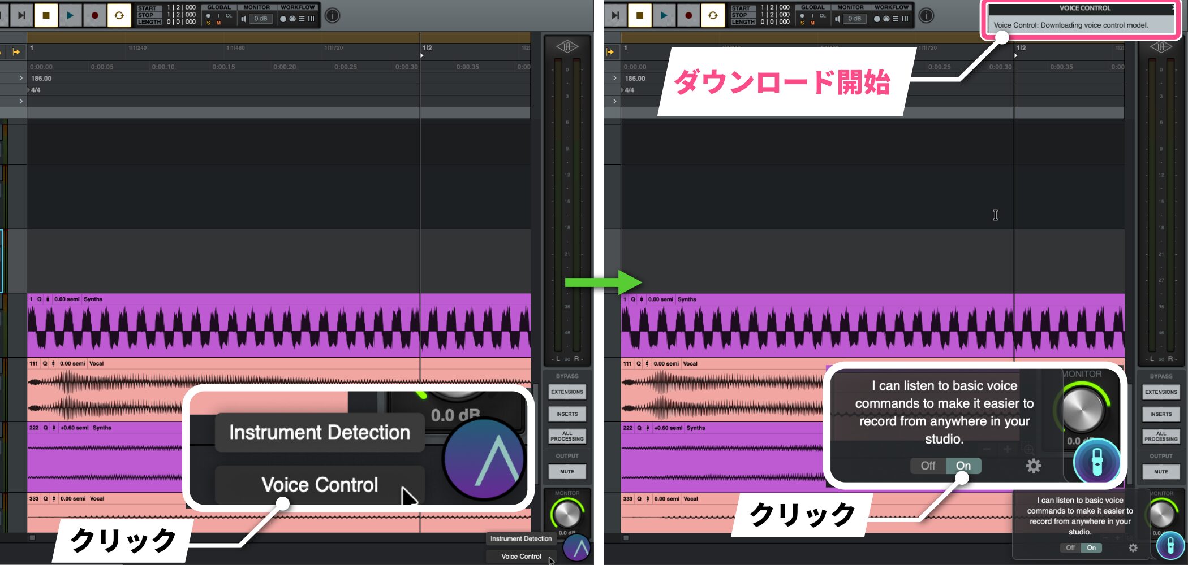Click the enlarged blue microphone voice icon
This screenshot has height=565, width=1188.
[1096, 461]
